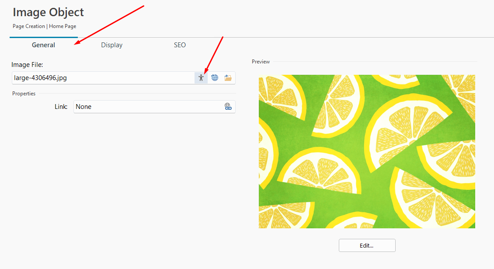Viewport: 494px width, 269px height.
Task: Go to the SEO tab
Action: pyautogui.click(x=180, y=45)
